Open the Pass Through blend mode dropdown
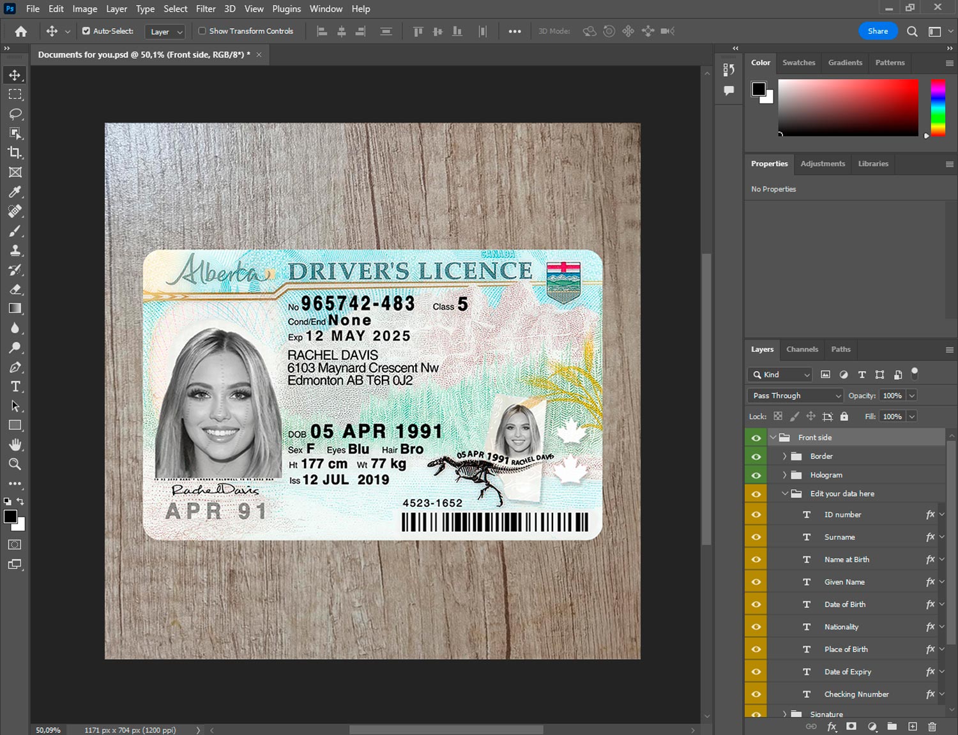The width and height of the screenshot is (958, 735). tap(795, 396)
